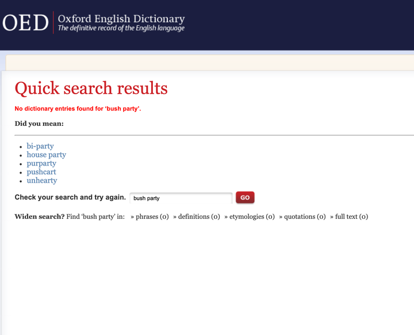Click the 'Quick search results' heading
Image resolution: width=414 pixels, height=335 pixels.
coord(91,88)
